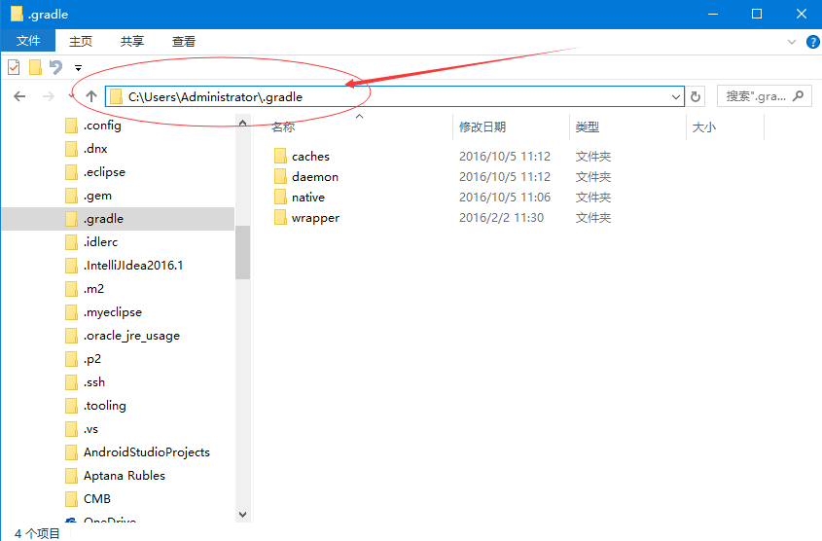Open the recent locations dropdown
The height and width of the screenshot is (541, 822).
[x=72, y=96]
